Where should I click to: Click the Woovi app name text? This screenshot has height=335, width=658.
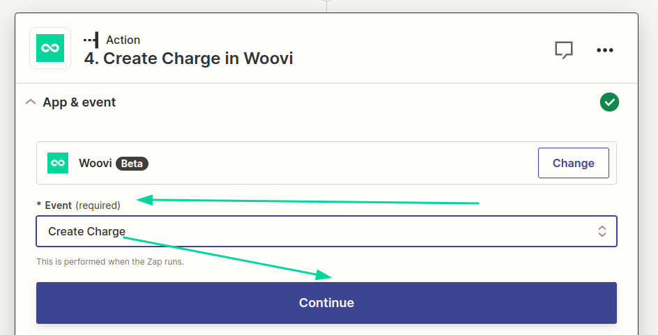[95, 164]
